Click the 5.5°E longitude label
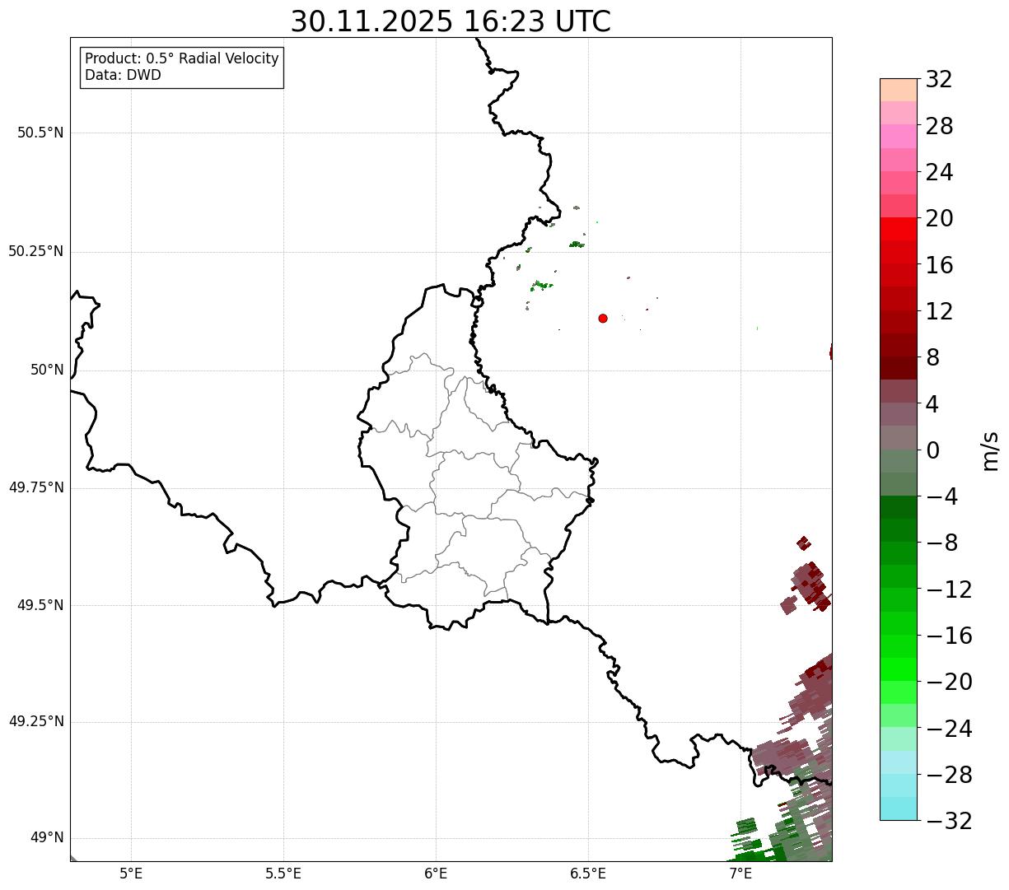This screenshot has width=1009, height=890. (283, 874)
